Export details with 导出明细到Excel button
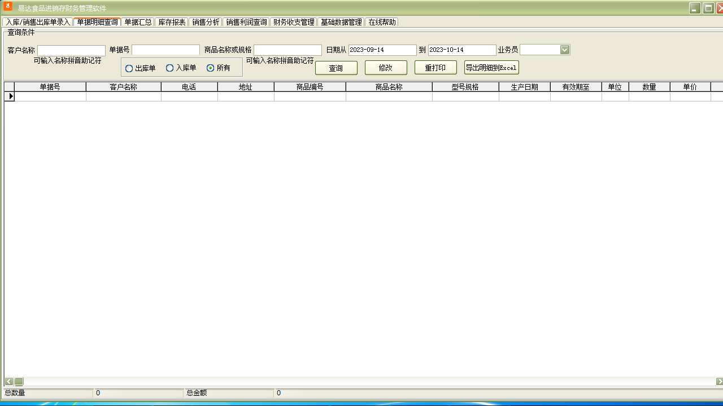The image size is (723, 406). (x=491, y=68)
